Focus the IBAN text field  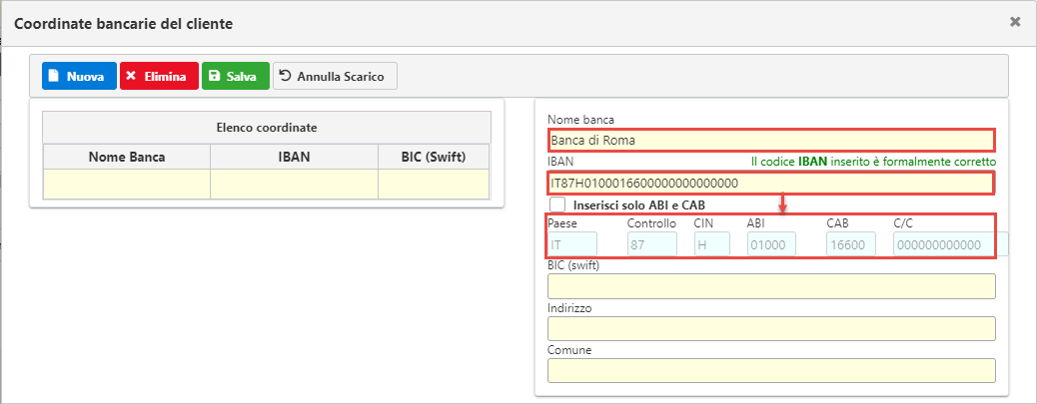[x=770, y=183]
